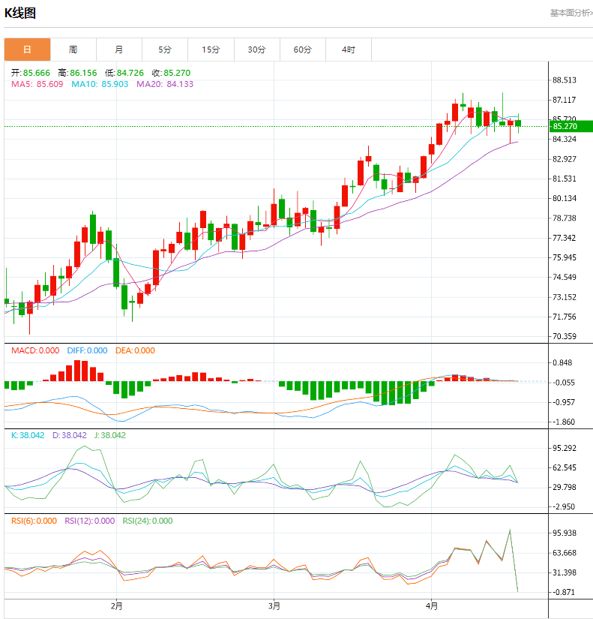
Task: Switch to the 月 monthly tab
Action: point(118,50)
